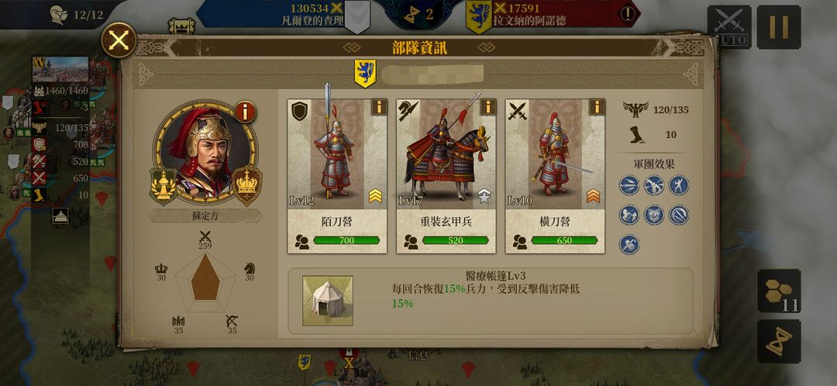The image size is (837, 386).
Task: Open general 蘇定方 info icon
Action: [x=245, y=112]
